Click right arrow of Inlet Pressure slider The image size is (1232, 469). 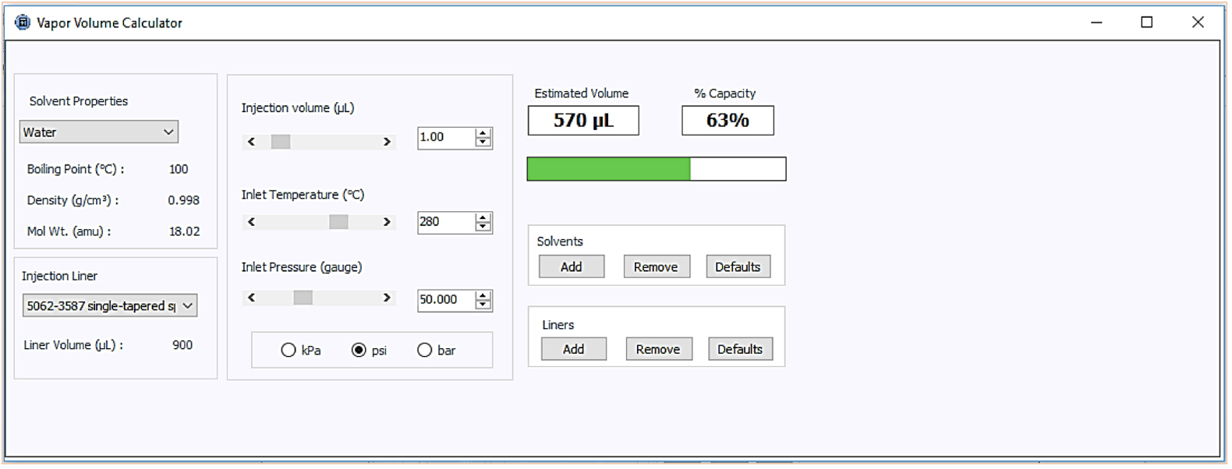tap(387, 298)
